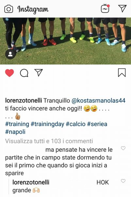Save post with the bookmark icon
This screenshot has height=197, width=131.
pyautogui.click(x=122, y=73)
